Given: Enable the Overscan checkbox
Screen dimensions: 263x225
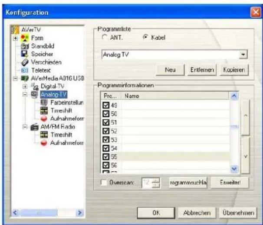Looking at the screenshot, I should (x=104, y=182).
